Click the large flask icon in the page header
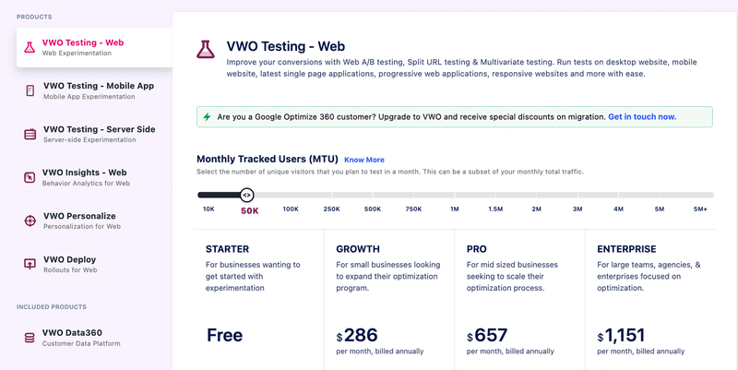738x370 pixels. (x=206, y=50)
